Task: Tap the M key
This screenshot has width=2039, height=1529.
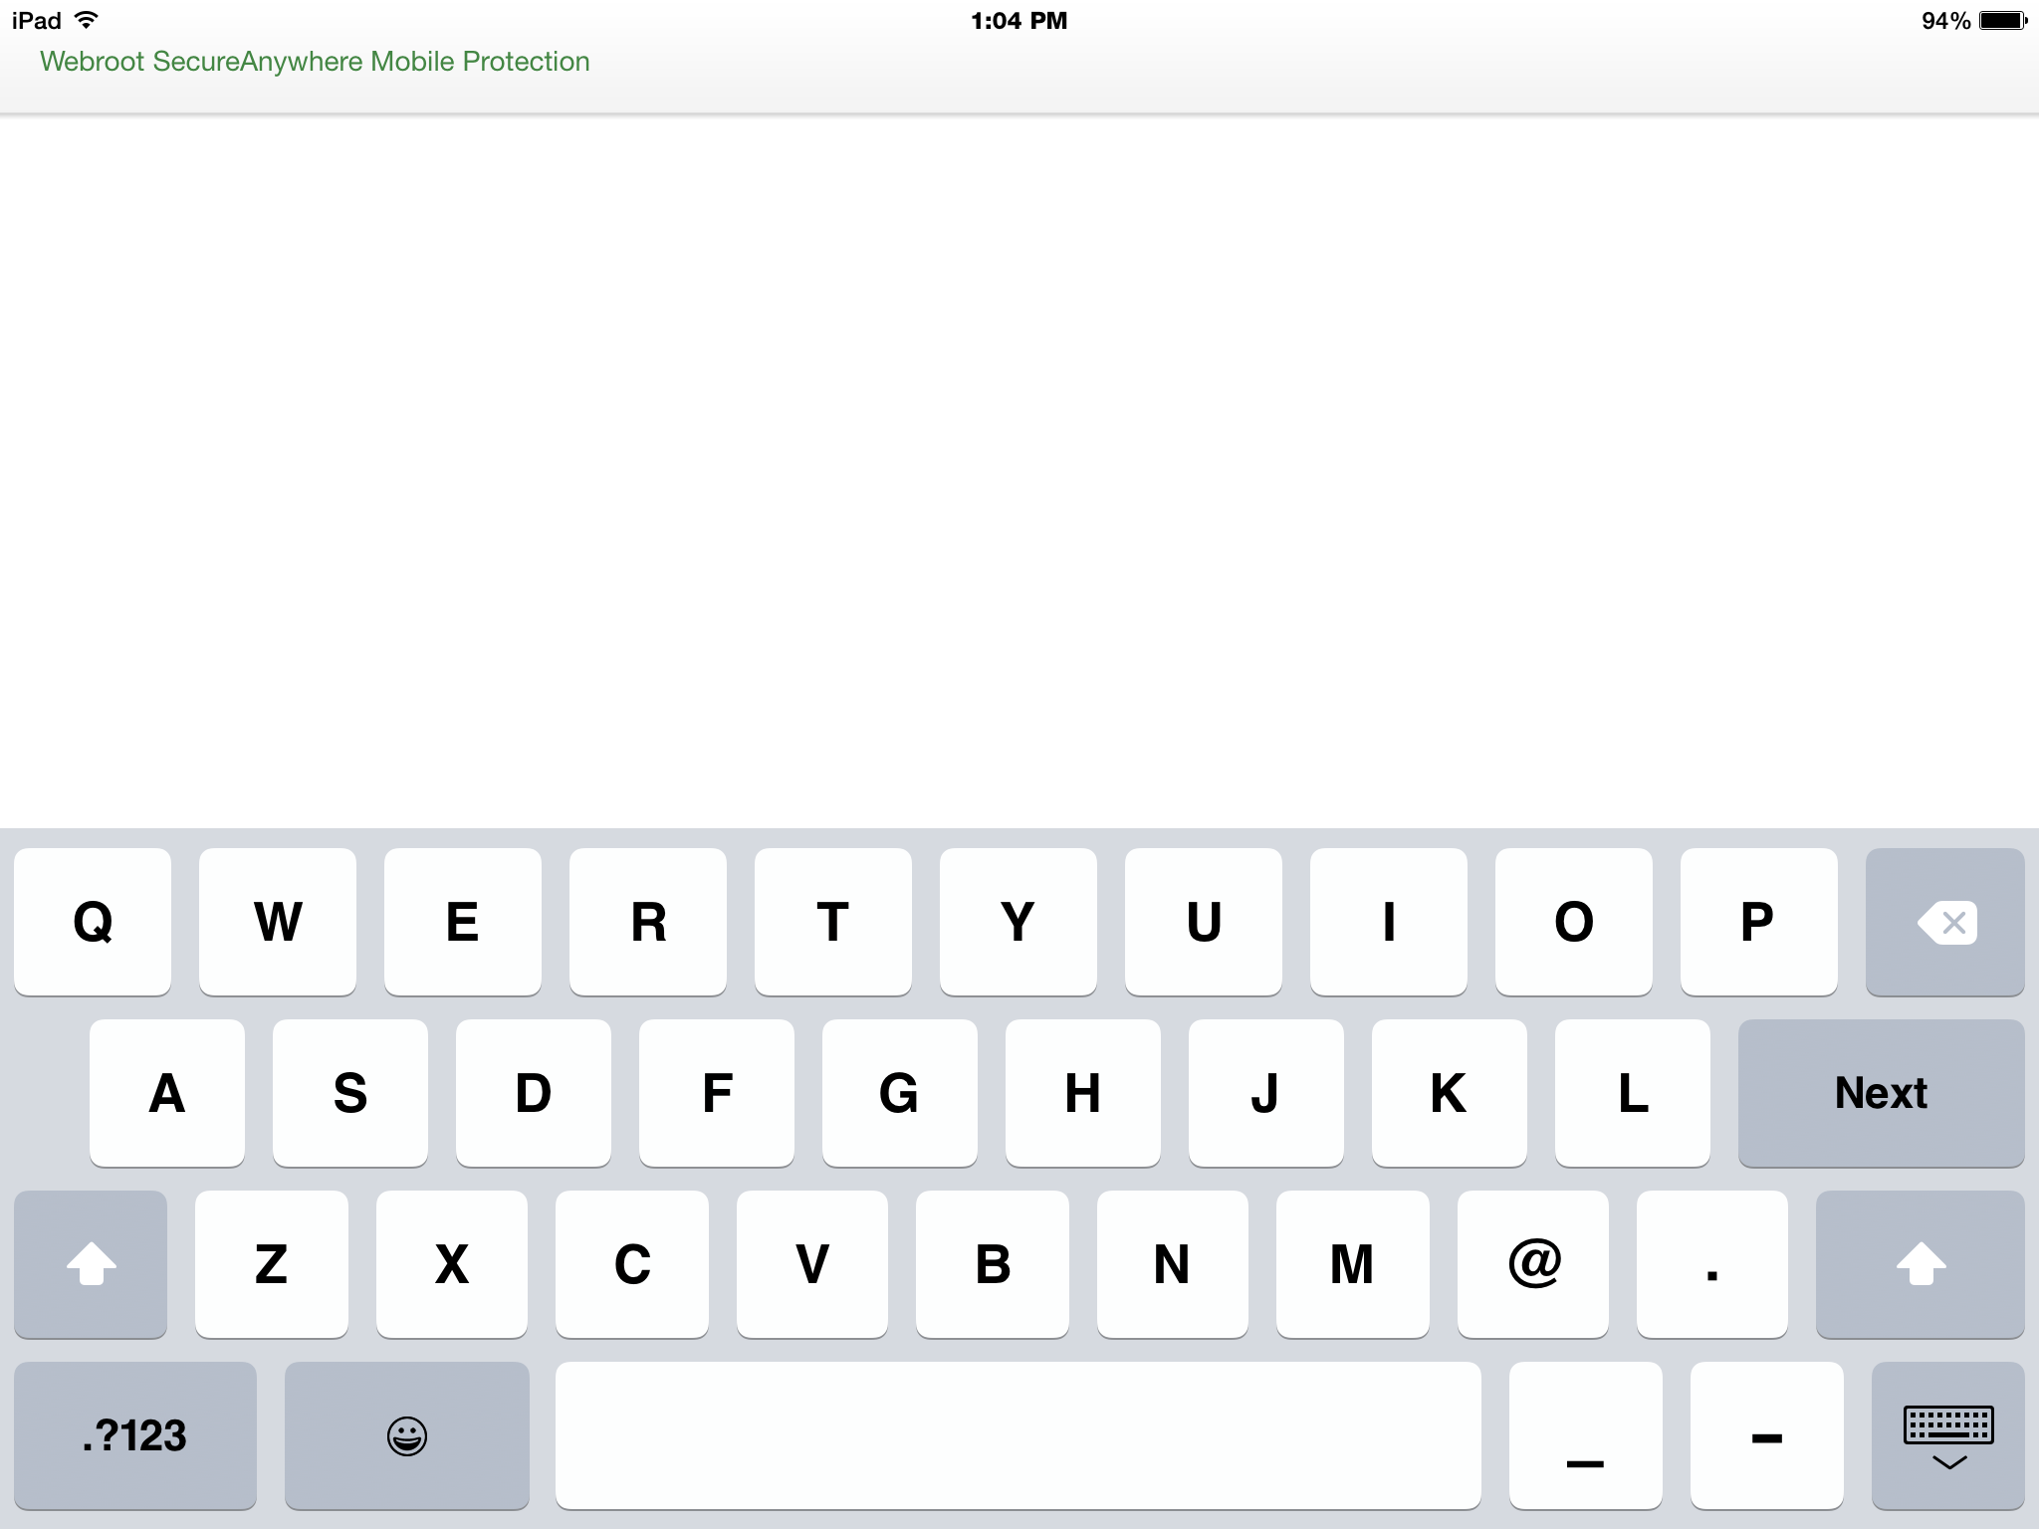Action: coord(1353,1264)
